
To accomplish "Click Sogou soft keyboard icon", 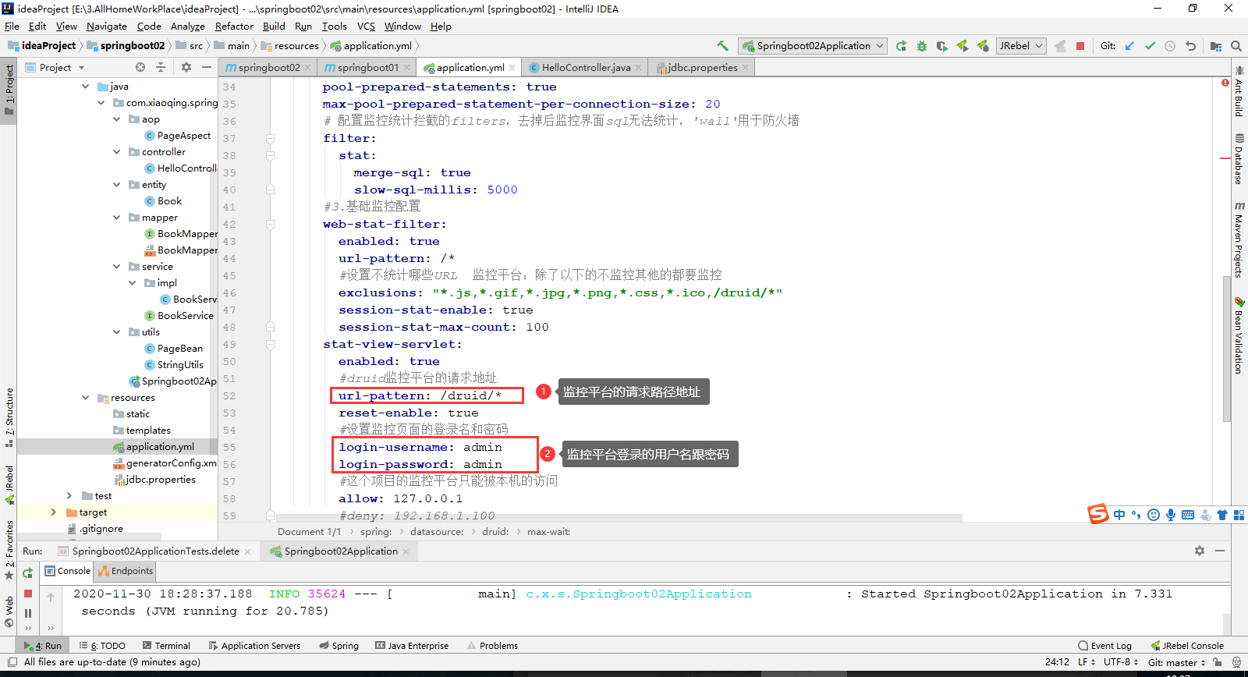I will [1188, 515].
